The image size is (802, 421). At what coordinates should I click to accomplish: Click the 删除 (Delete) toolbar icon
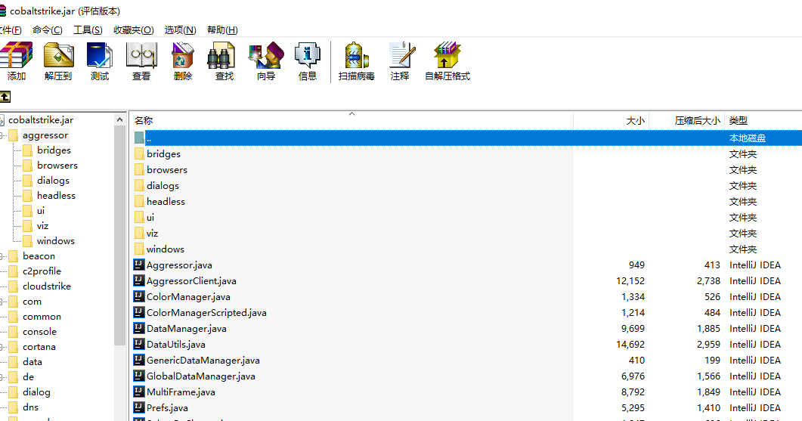coord(183,55)
